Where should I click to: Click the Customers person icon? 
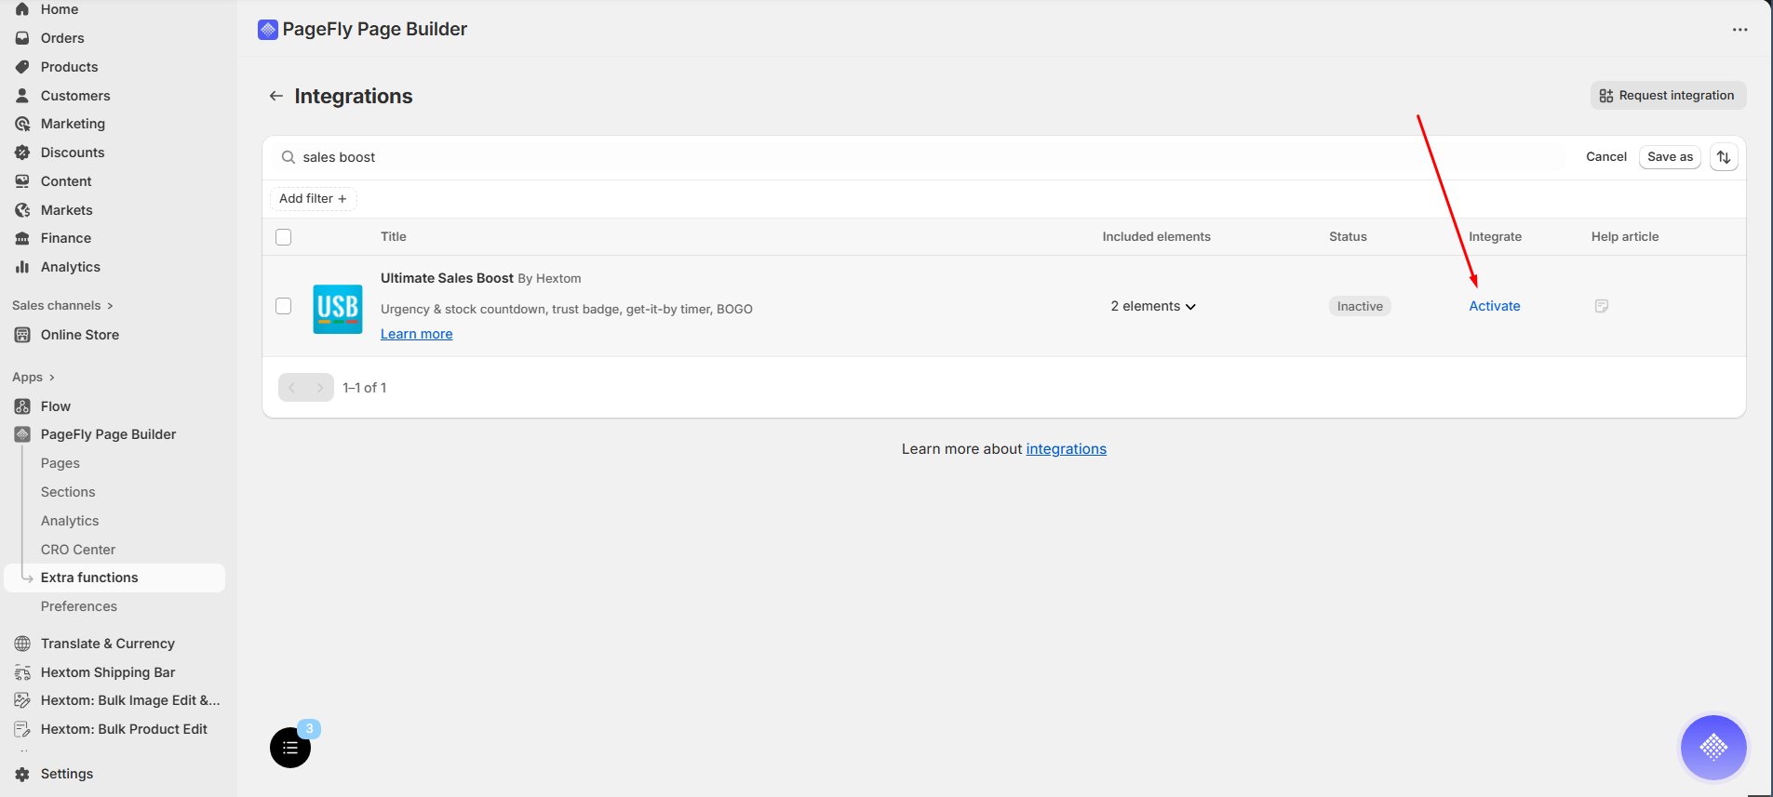(x=22, y=96)
